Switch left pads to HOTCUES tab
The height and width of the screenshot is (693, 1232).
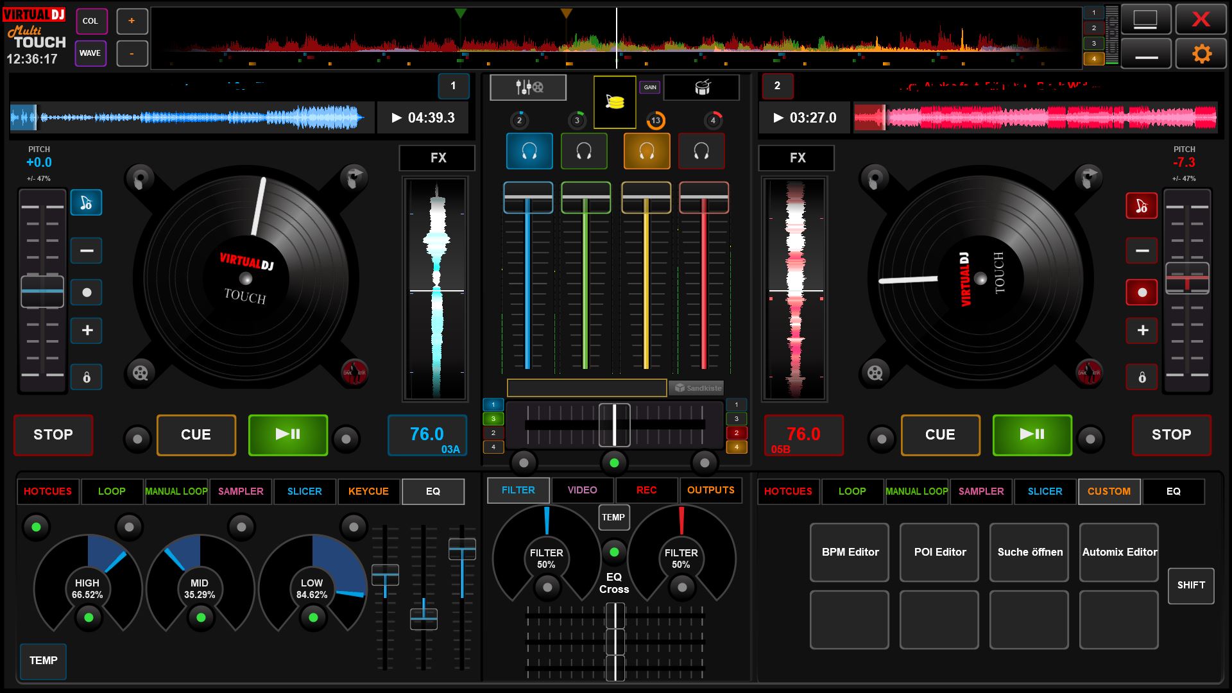click(x=48, y=492)
